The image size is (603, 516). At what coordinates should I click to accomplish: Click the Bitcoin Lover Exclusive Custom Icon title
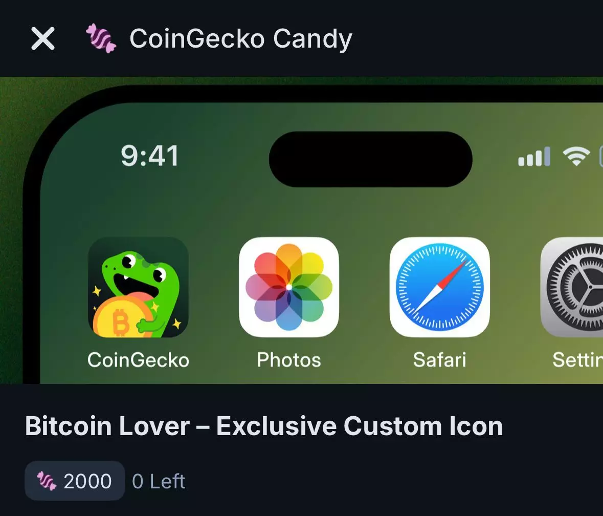click(x=264, y=426)
